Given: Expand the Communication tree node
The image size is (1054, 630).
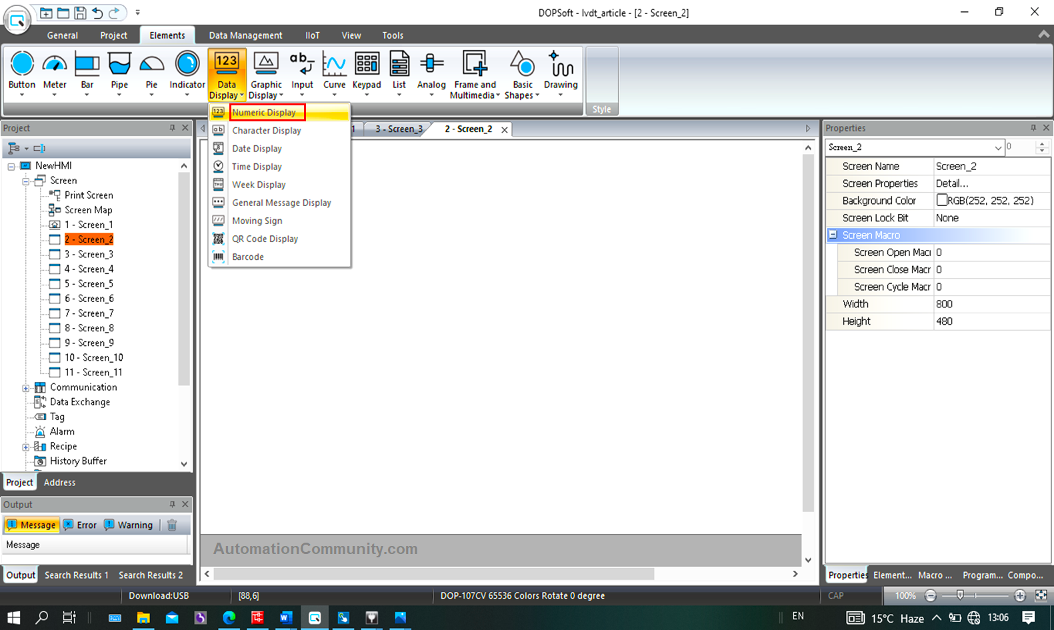Looking at the screenshot, I should [26, 387].
